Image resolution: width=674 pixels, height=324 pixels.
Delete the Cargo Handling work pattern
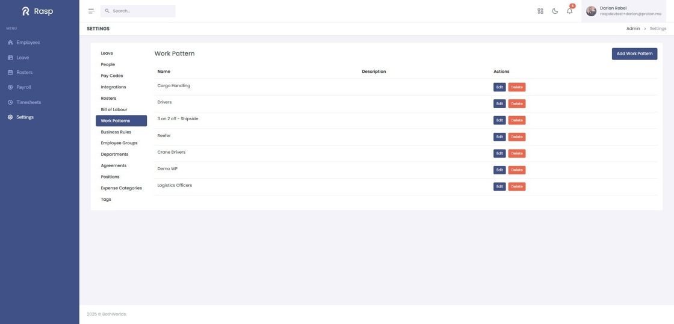(517, 87)
